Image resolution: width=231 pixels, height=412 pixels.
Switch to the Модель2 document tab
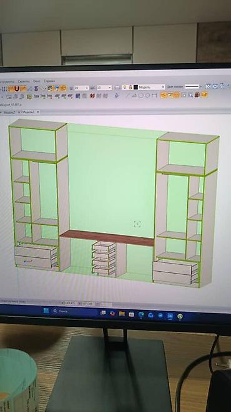(27, 112)
